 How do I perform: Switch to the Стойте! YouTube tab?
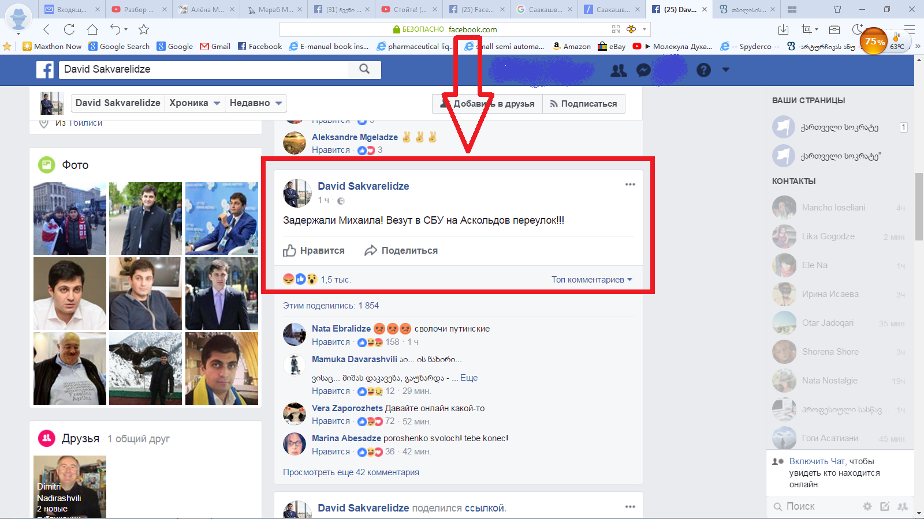coord(410,9)
